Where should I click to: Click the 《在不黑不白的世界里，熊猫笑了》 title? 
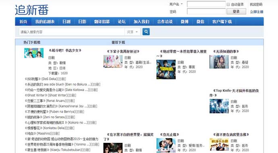[x=129, y=137]
